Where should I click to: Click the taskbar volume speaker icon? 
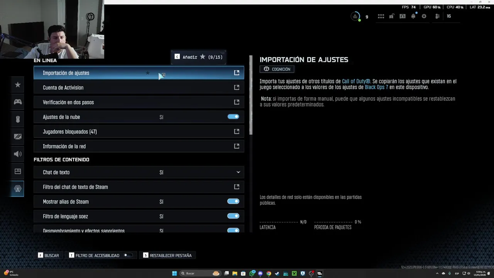click(x=469, y=273)
